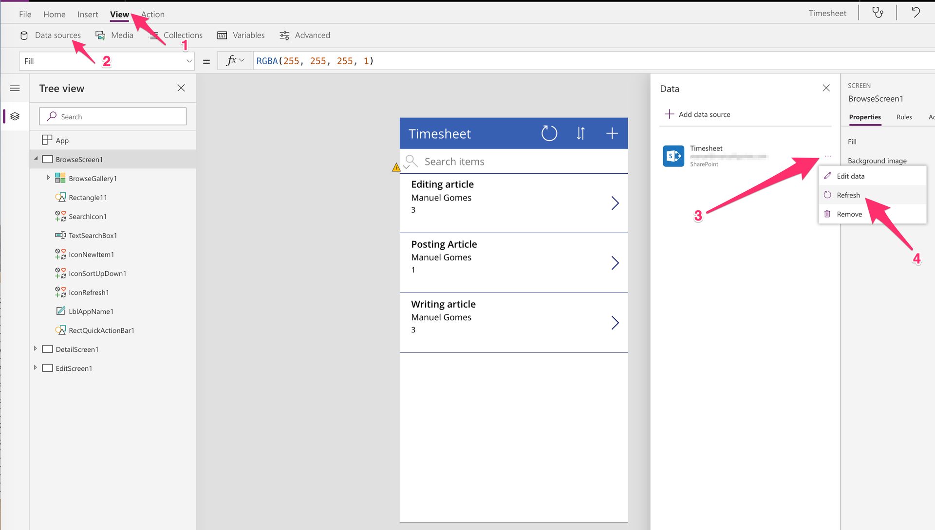The image size is (935, 530).
Task: Expand the BrowseGallery1 tree node
Action: coord(48,178)
